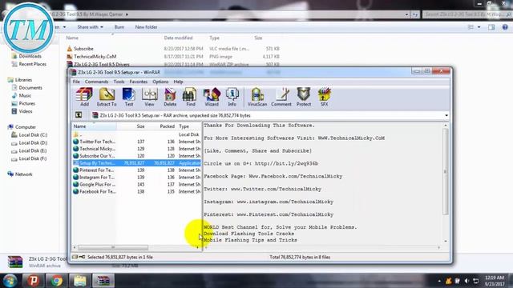The width and height of the screenshot is (513, 288).
Task: Select TechnicalMicky.CoM image in Explorer
Action: [x=95, y=57]
